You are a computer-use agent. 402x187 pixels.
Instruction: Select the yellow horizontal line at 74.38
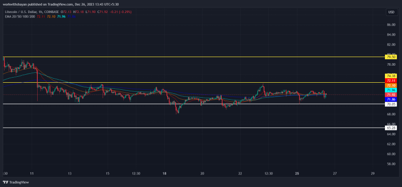(x=194, y=82)
